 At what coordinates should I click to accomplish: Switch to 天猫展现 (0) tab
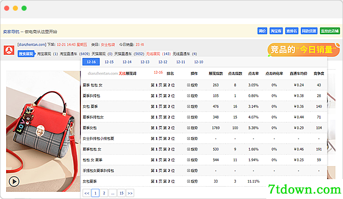pyautogui.click(x=102, y=54)
